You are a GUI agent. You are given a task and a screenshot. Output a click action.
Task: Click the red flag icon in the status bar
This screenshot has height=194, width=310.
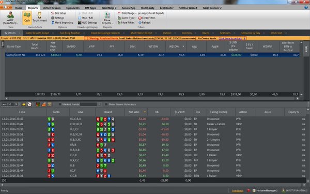point(249,190)
